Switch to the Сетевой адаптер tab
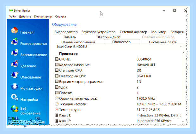Screen dimensions: 196x134 click(x=133, y=32)
